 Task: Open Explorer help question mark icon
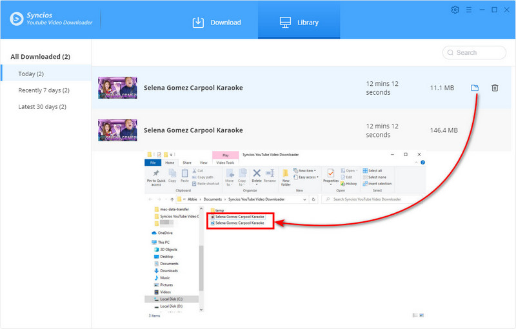[x=422, y=163]
